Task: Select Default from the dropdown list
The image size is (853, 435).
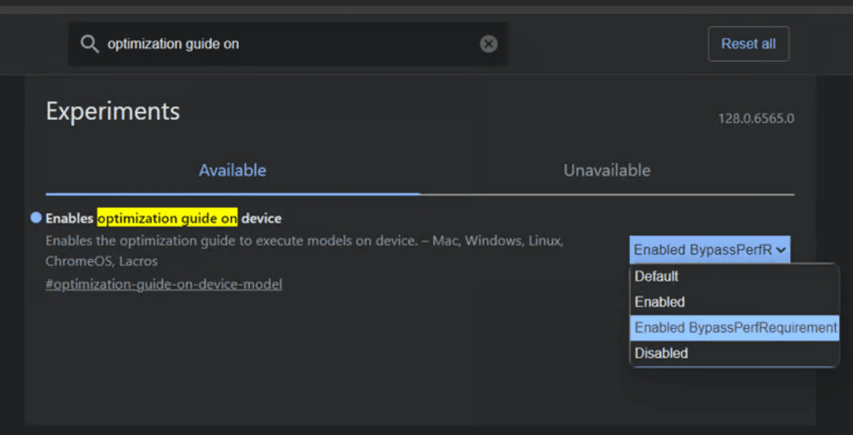Action: click(734, 276)
